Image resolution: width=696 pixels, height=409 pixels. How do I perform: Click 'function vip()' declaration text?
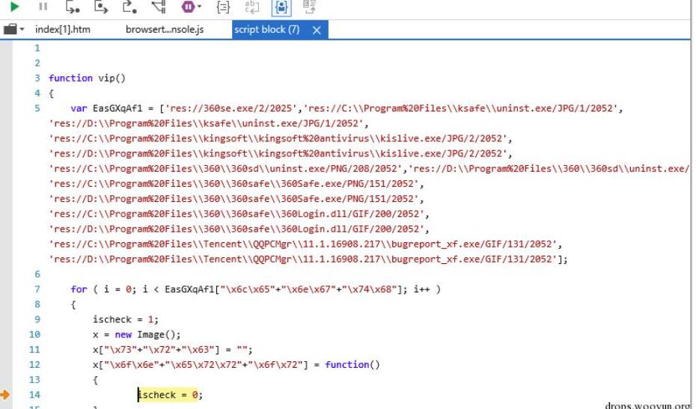point(87,78)
